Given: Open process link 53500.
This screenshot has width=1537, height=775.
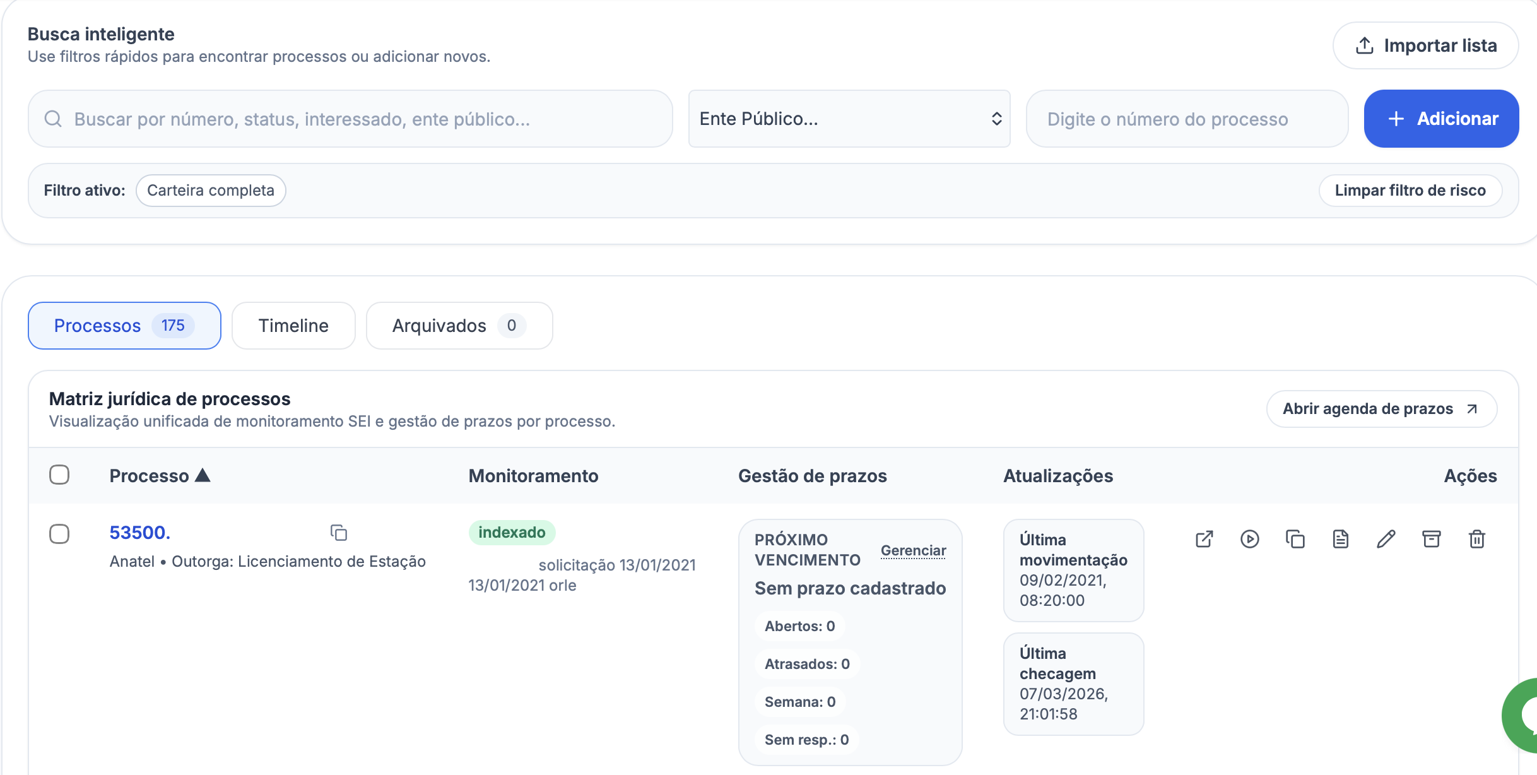Looking at the screenshot, I should click(x=140, y=533).
